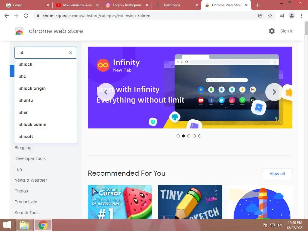The image size is (308, 231).
Task: Click Sign in on the Web Store
Action: tap(287, 31)
